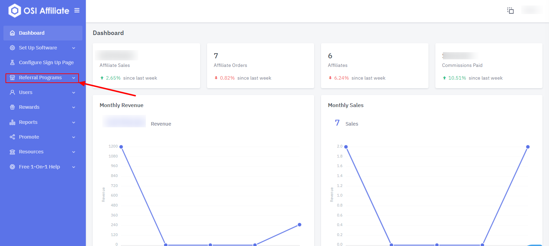Viewport: 549px width, 246px height.
Task: Click the 1200 point on Monthly Revenue chart
Action: pyautogui.click(x=121, y=147)
